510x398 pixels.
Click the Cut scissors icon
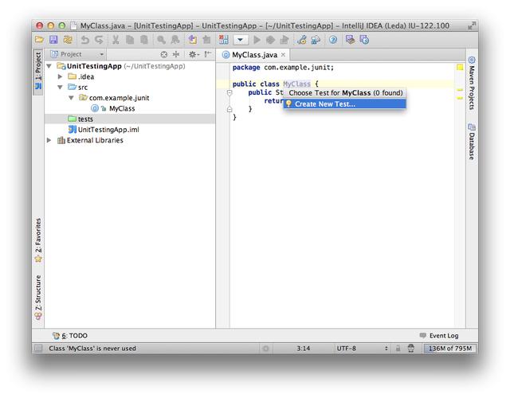pyautogui.click(x=115, y=40)
